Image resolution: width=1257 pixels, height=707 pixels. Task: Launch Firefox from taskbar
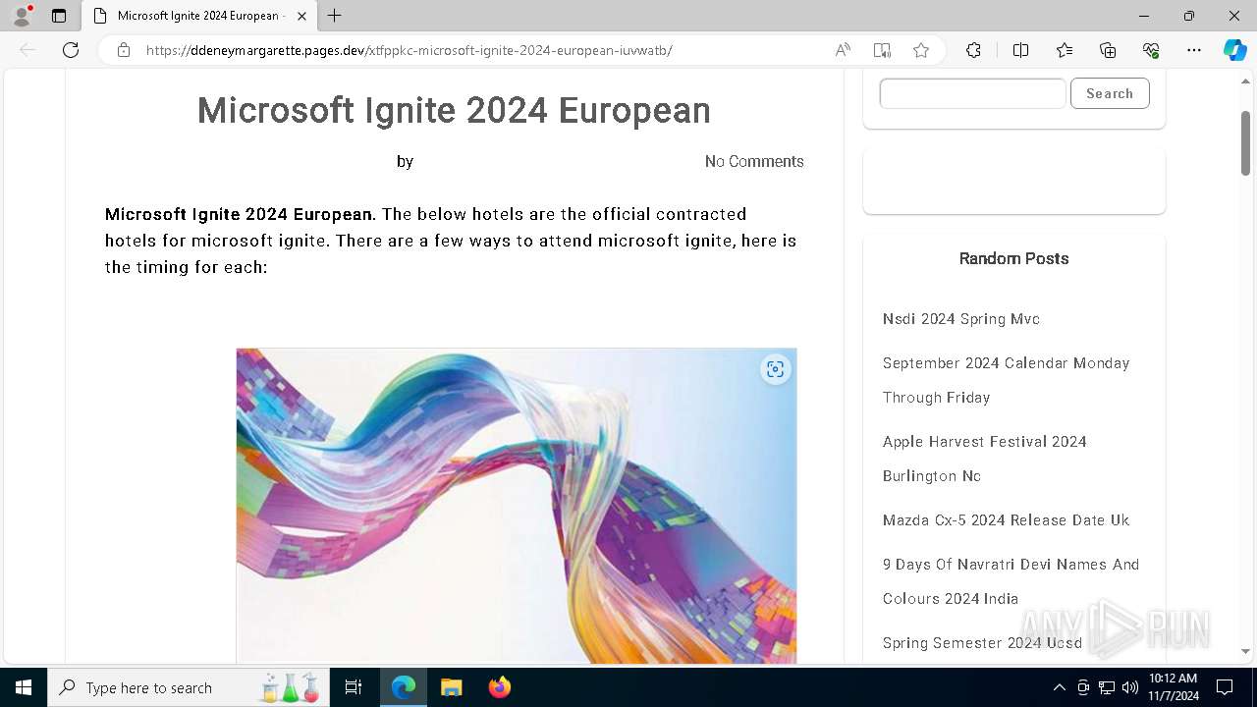pyautogui.click(x=500, y=687)
